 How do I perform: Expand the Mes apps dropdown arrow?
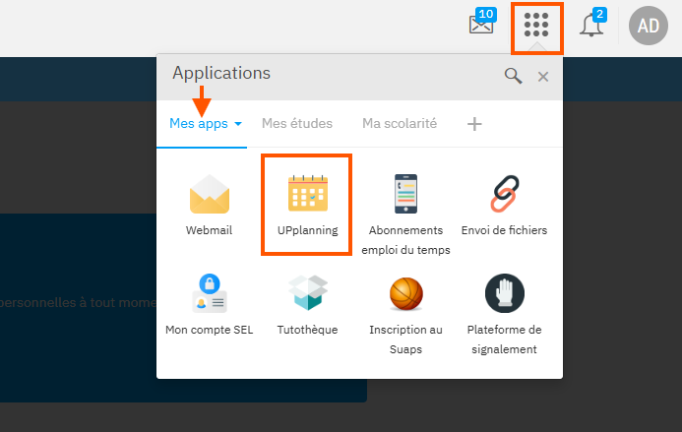(x=238, y=125)
